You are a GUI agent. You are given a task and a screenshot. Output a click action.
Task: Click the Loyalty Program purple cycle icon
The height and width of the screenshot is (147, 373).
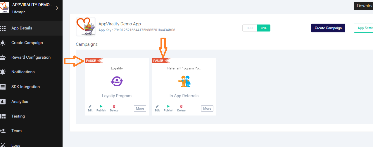click(x=117, y=81)
